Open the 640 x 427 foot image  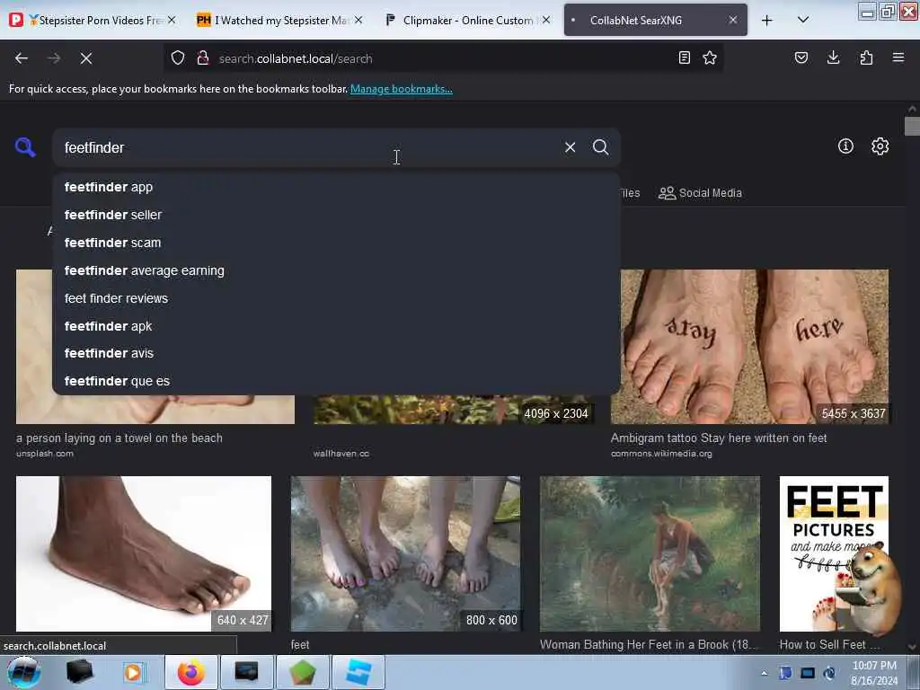[x=144, y=553]
